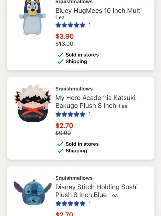This screenshot has width=161, height=216.
Task: Select Squishmallows brand label above Stitch plush
Action: (x=74, y=178)
